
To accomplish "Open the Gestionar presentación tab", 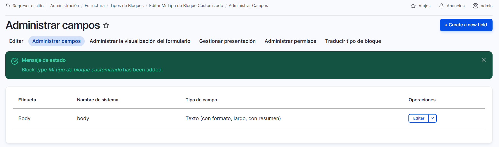I will 227,41.
